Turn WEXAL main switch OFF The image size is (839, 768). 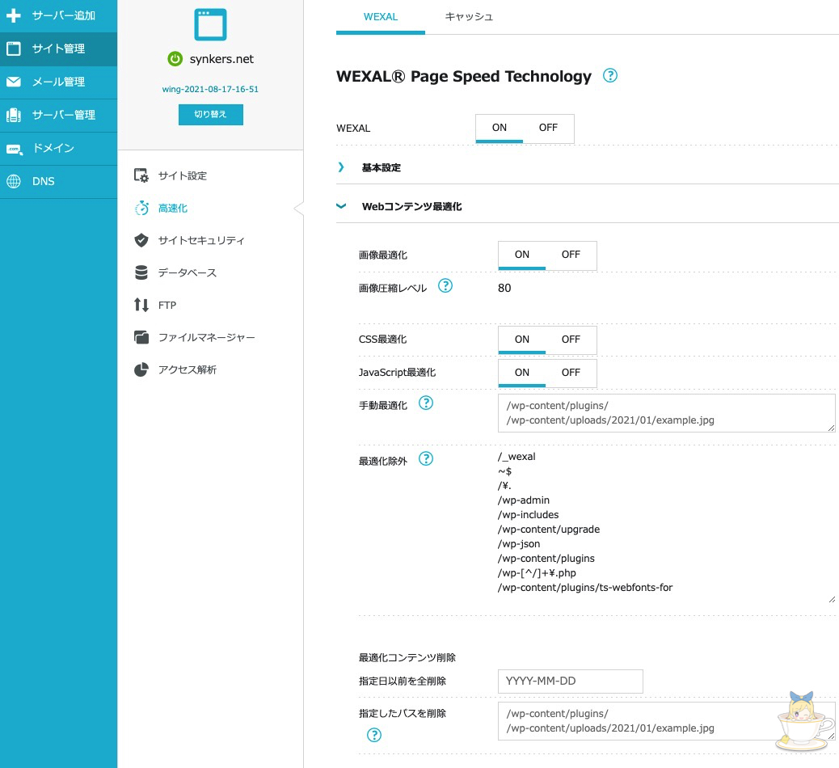(548, 128)
